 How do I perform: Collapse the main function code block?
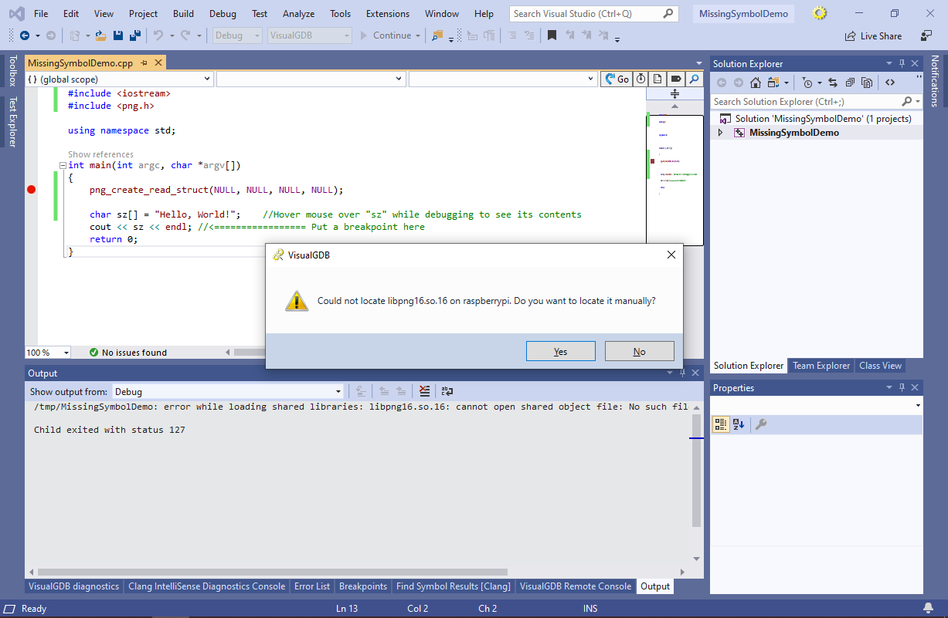point(63,165)
